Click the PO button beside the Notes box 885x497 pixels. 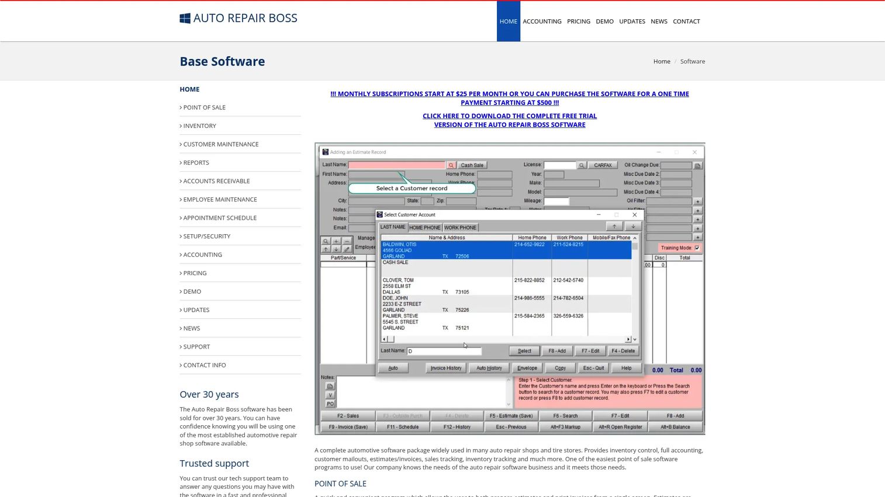coord(330,404)
